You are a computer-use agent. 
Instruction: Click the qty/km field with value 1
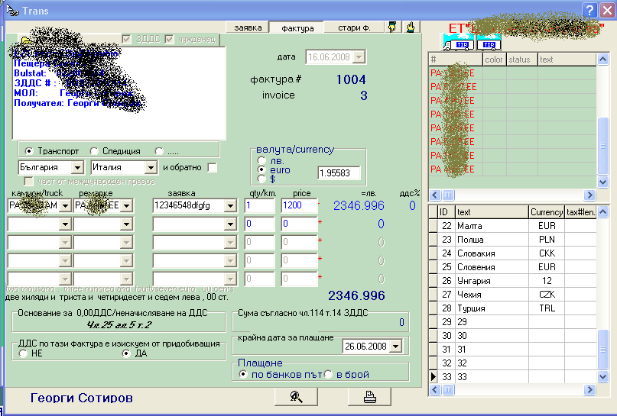(259, 205)
